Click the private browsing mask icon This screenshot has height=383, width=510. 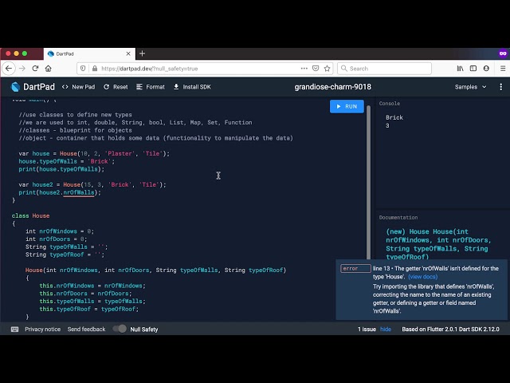pos(503,53)
